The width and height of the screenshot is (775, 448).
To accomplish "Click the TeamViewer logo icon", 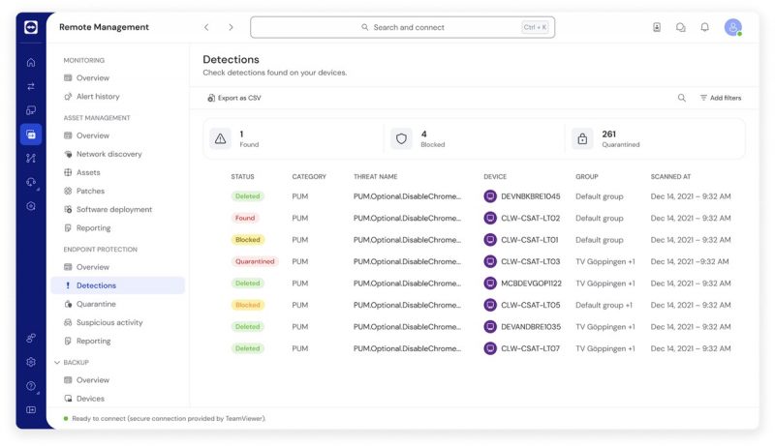I will point(31,27).
